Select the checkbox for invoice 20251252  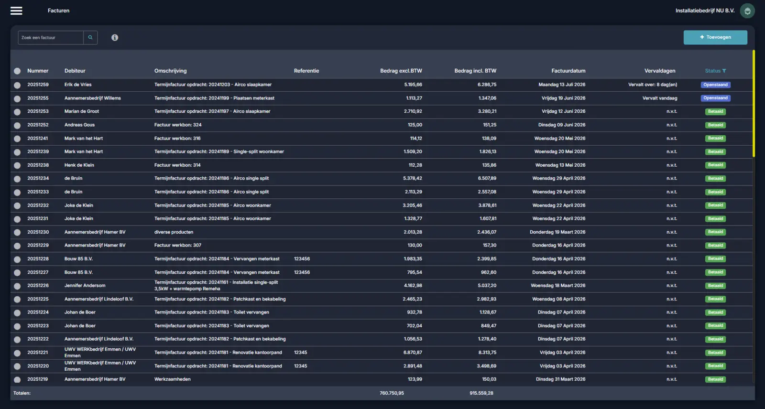point(17,125)
